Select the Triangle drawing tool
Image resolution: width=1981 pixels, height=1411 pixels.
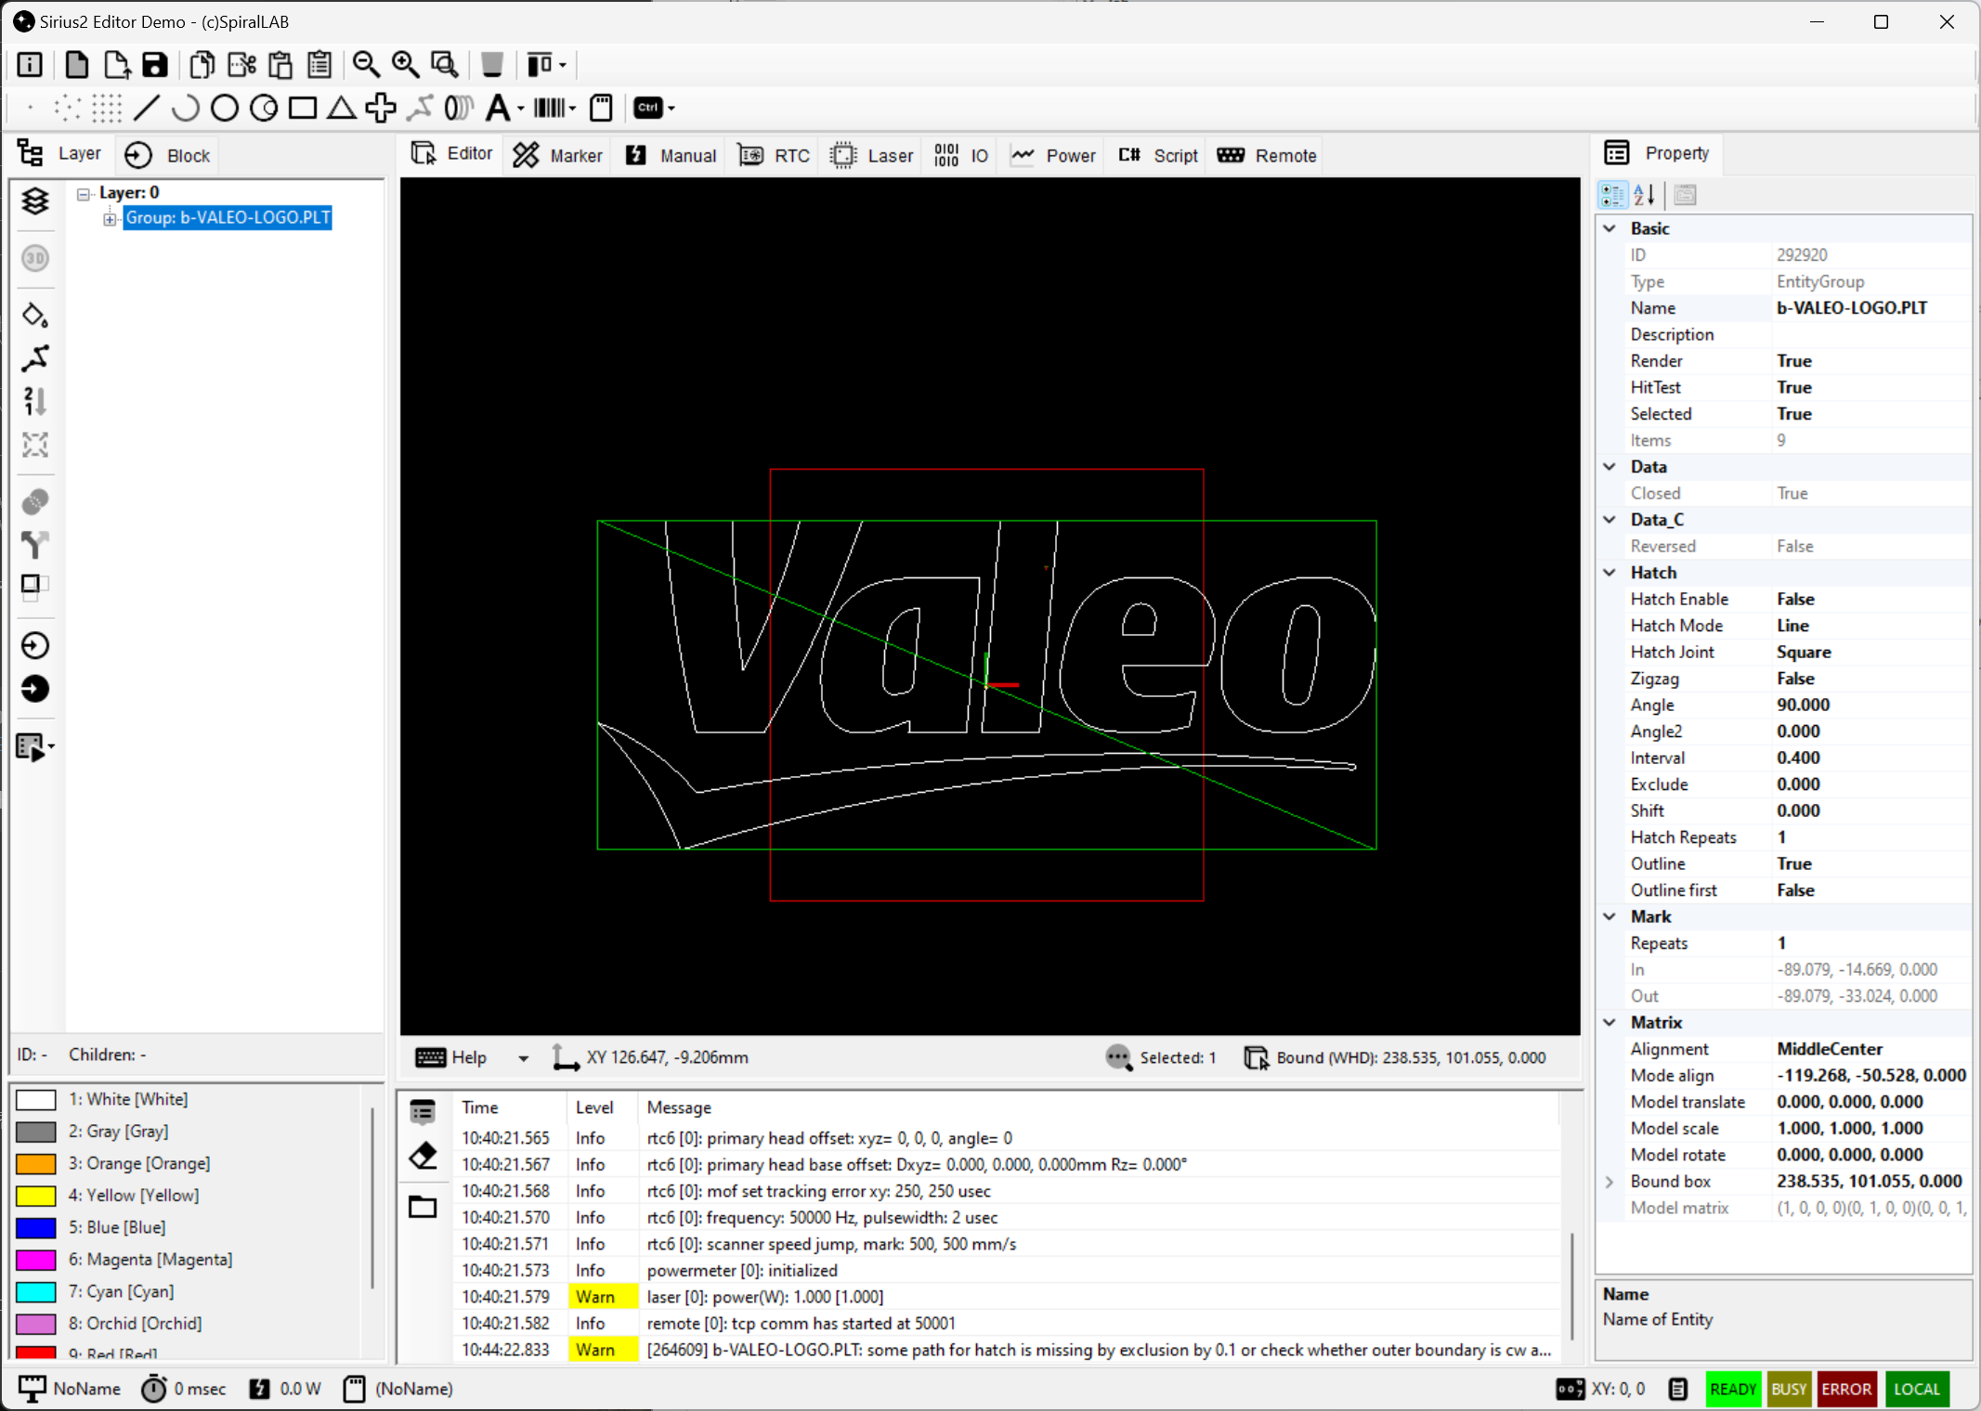[x=341, y=108]
